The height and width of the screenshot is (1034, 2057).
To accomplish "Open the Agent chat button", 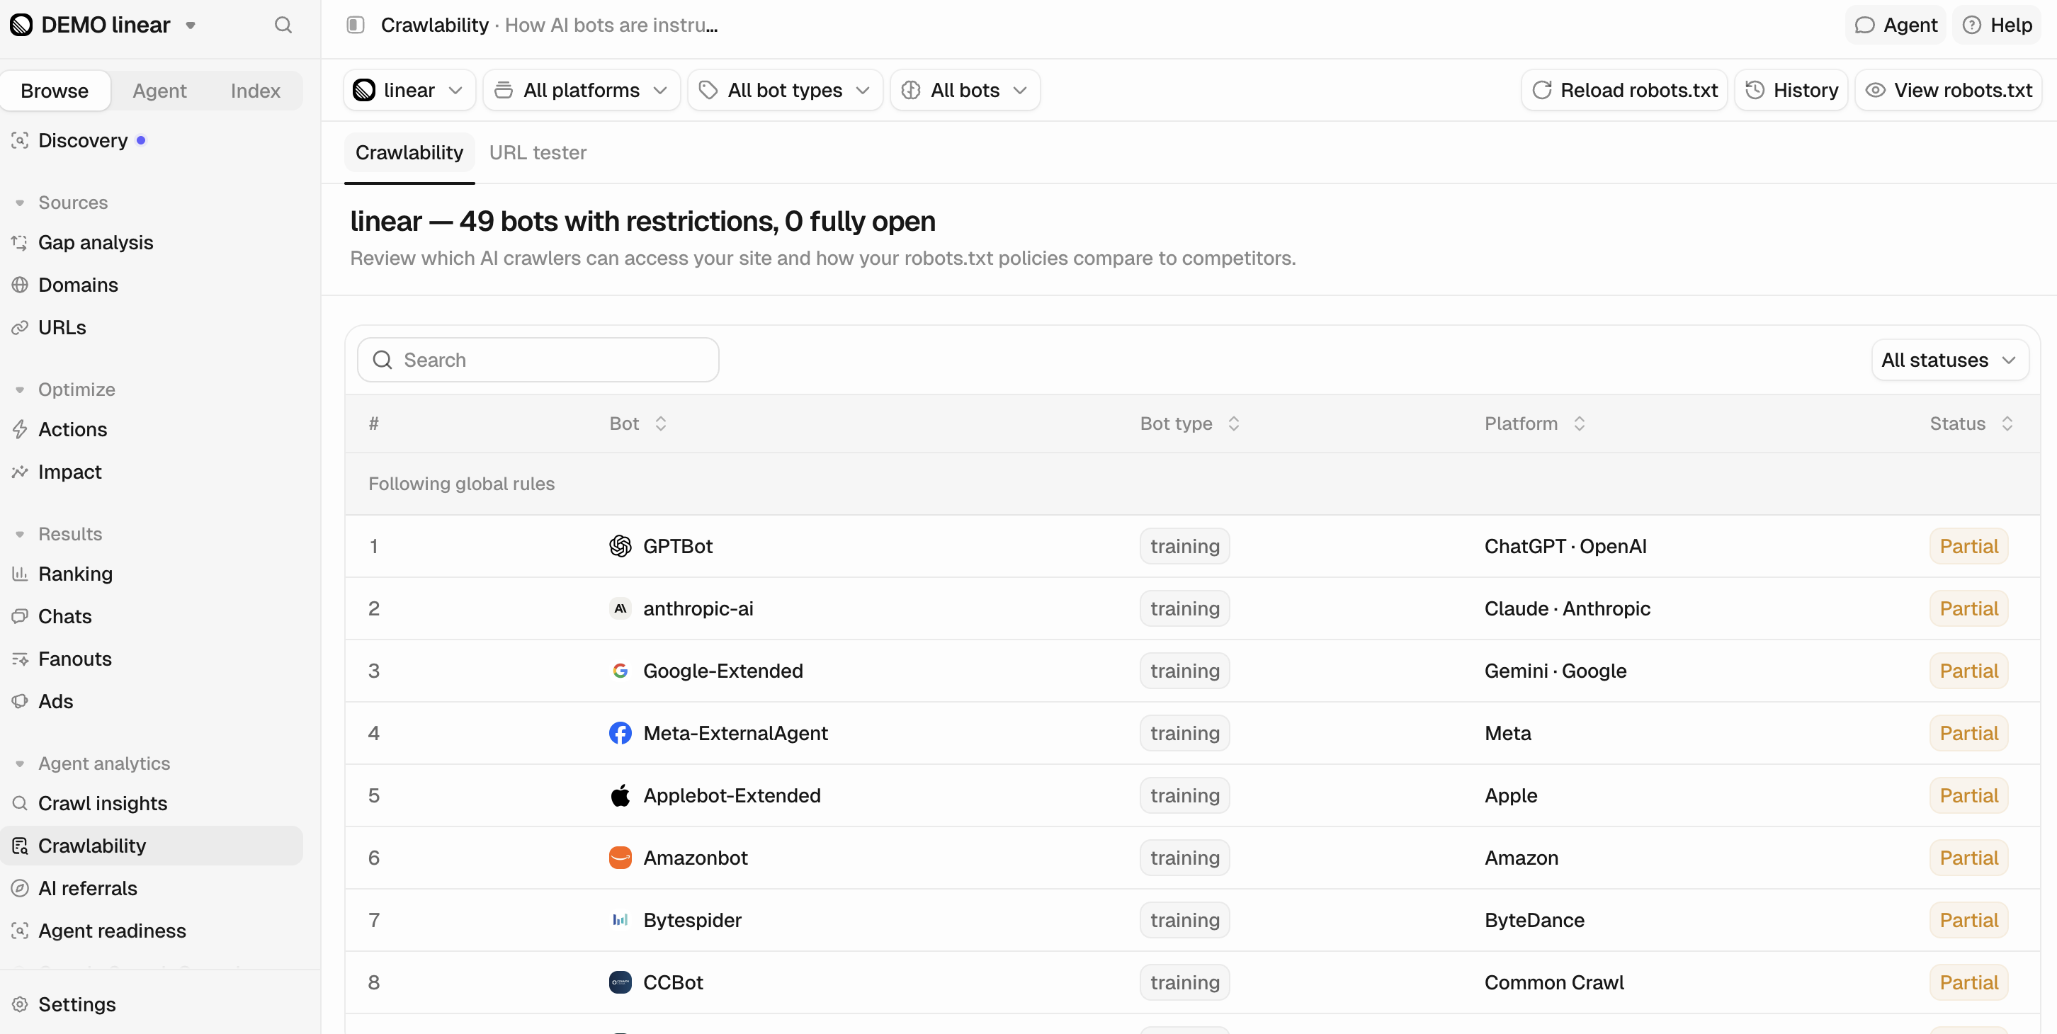I will (x=1895, y=25).
